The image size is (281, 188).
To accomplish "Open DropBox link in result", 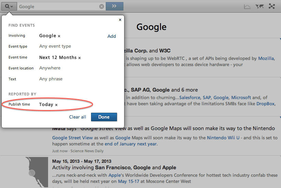I will 265,104.
